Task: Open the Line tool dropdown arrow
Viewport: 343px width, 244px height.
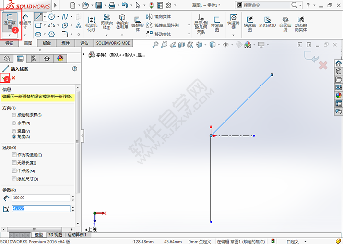Action: coord(45,17)
